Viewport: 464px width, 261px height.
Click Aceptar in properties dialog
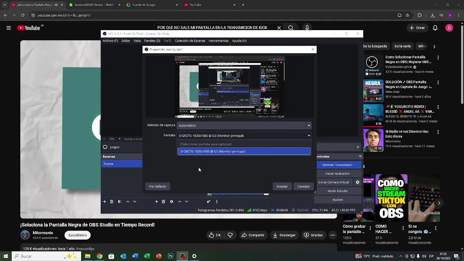(282, 186)
